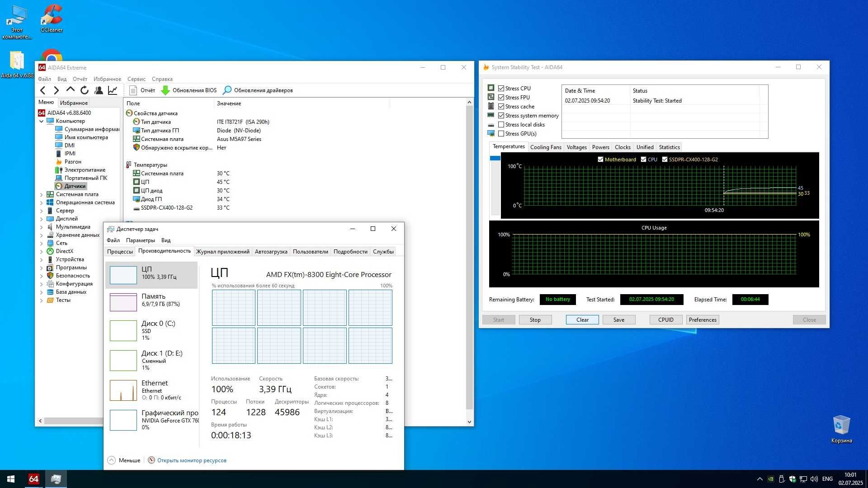Click the volume speaker tray icon
Screen dimensions: 868x488
tap(814, 479)
